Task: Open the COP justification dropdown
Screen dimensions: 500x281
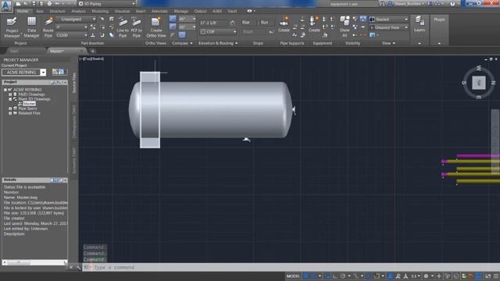Action: 219,32
